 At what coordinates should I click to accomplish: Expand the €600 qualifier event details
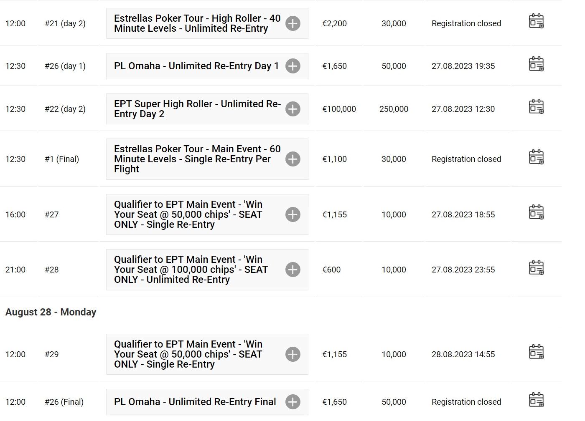point(293,270)
